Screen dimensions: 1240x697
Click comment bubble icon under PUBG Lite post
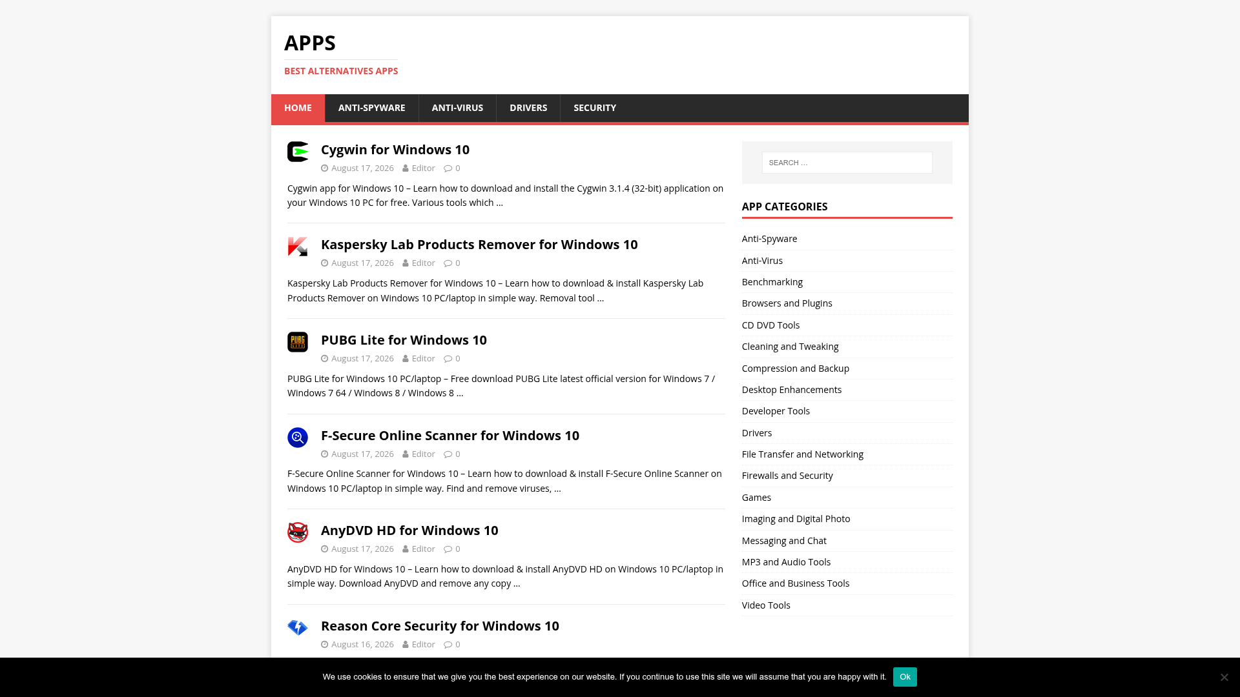pos(448,359)
